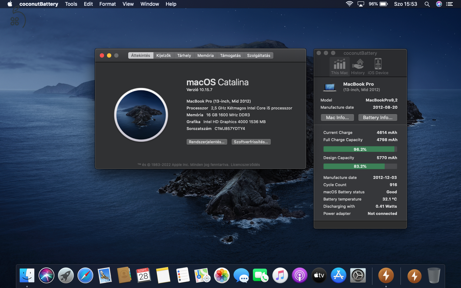Open the Apple menu
The width and height of the screenshot is (461, 288).
point(10,4)
